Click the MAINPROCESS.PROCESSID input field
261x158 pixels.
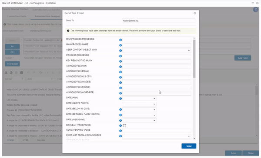[157, 40]
